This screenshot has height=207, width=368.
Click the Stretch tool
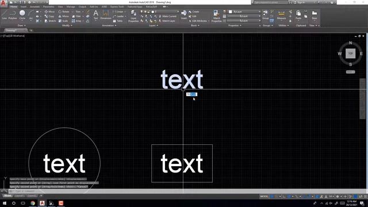coord(50,21)
